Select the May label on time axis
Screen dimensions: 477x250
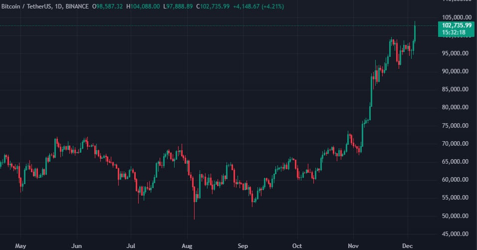click(x=20, y=246)
